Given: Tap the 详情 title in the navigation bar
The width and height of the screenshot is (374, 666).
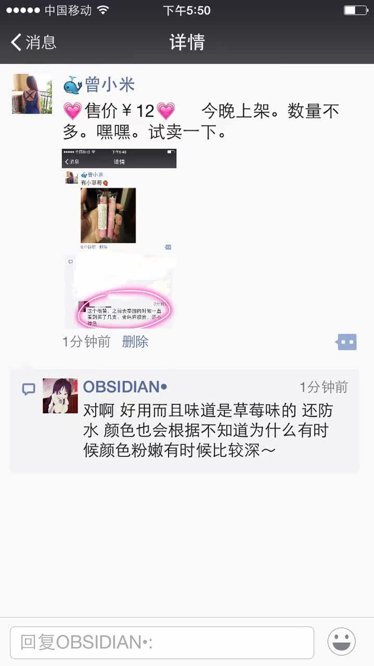Looking at the screenshot, I should point(187,42).
